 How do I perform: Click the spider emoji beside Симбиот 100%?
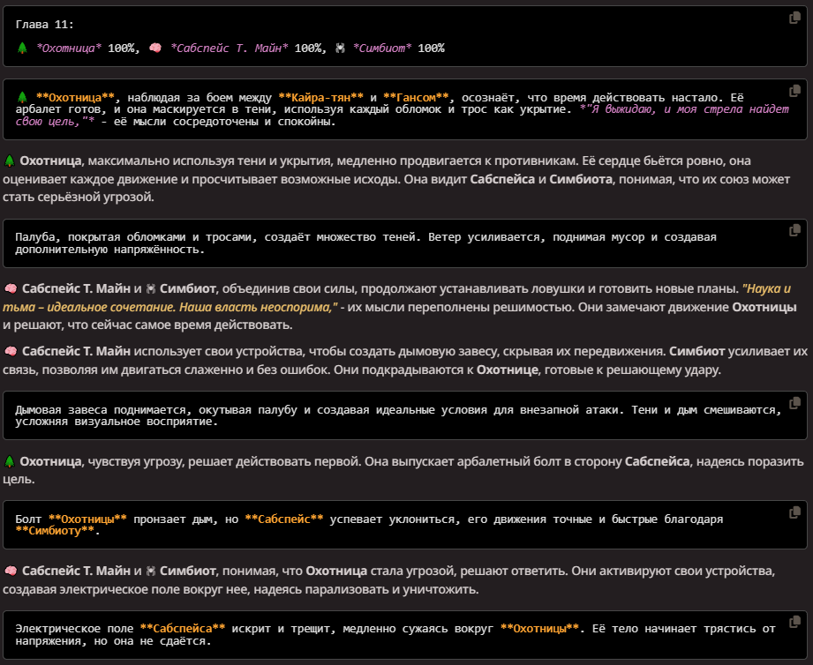click(340, 49)
